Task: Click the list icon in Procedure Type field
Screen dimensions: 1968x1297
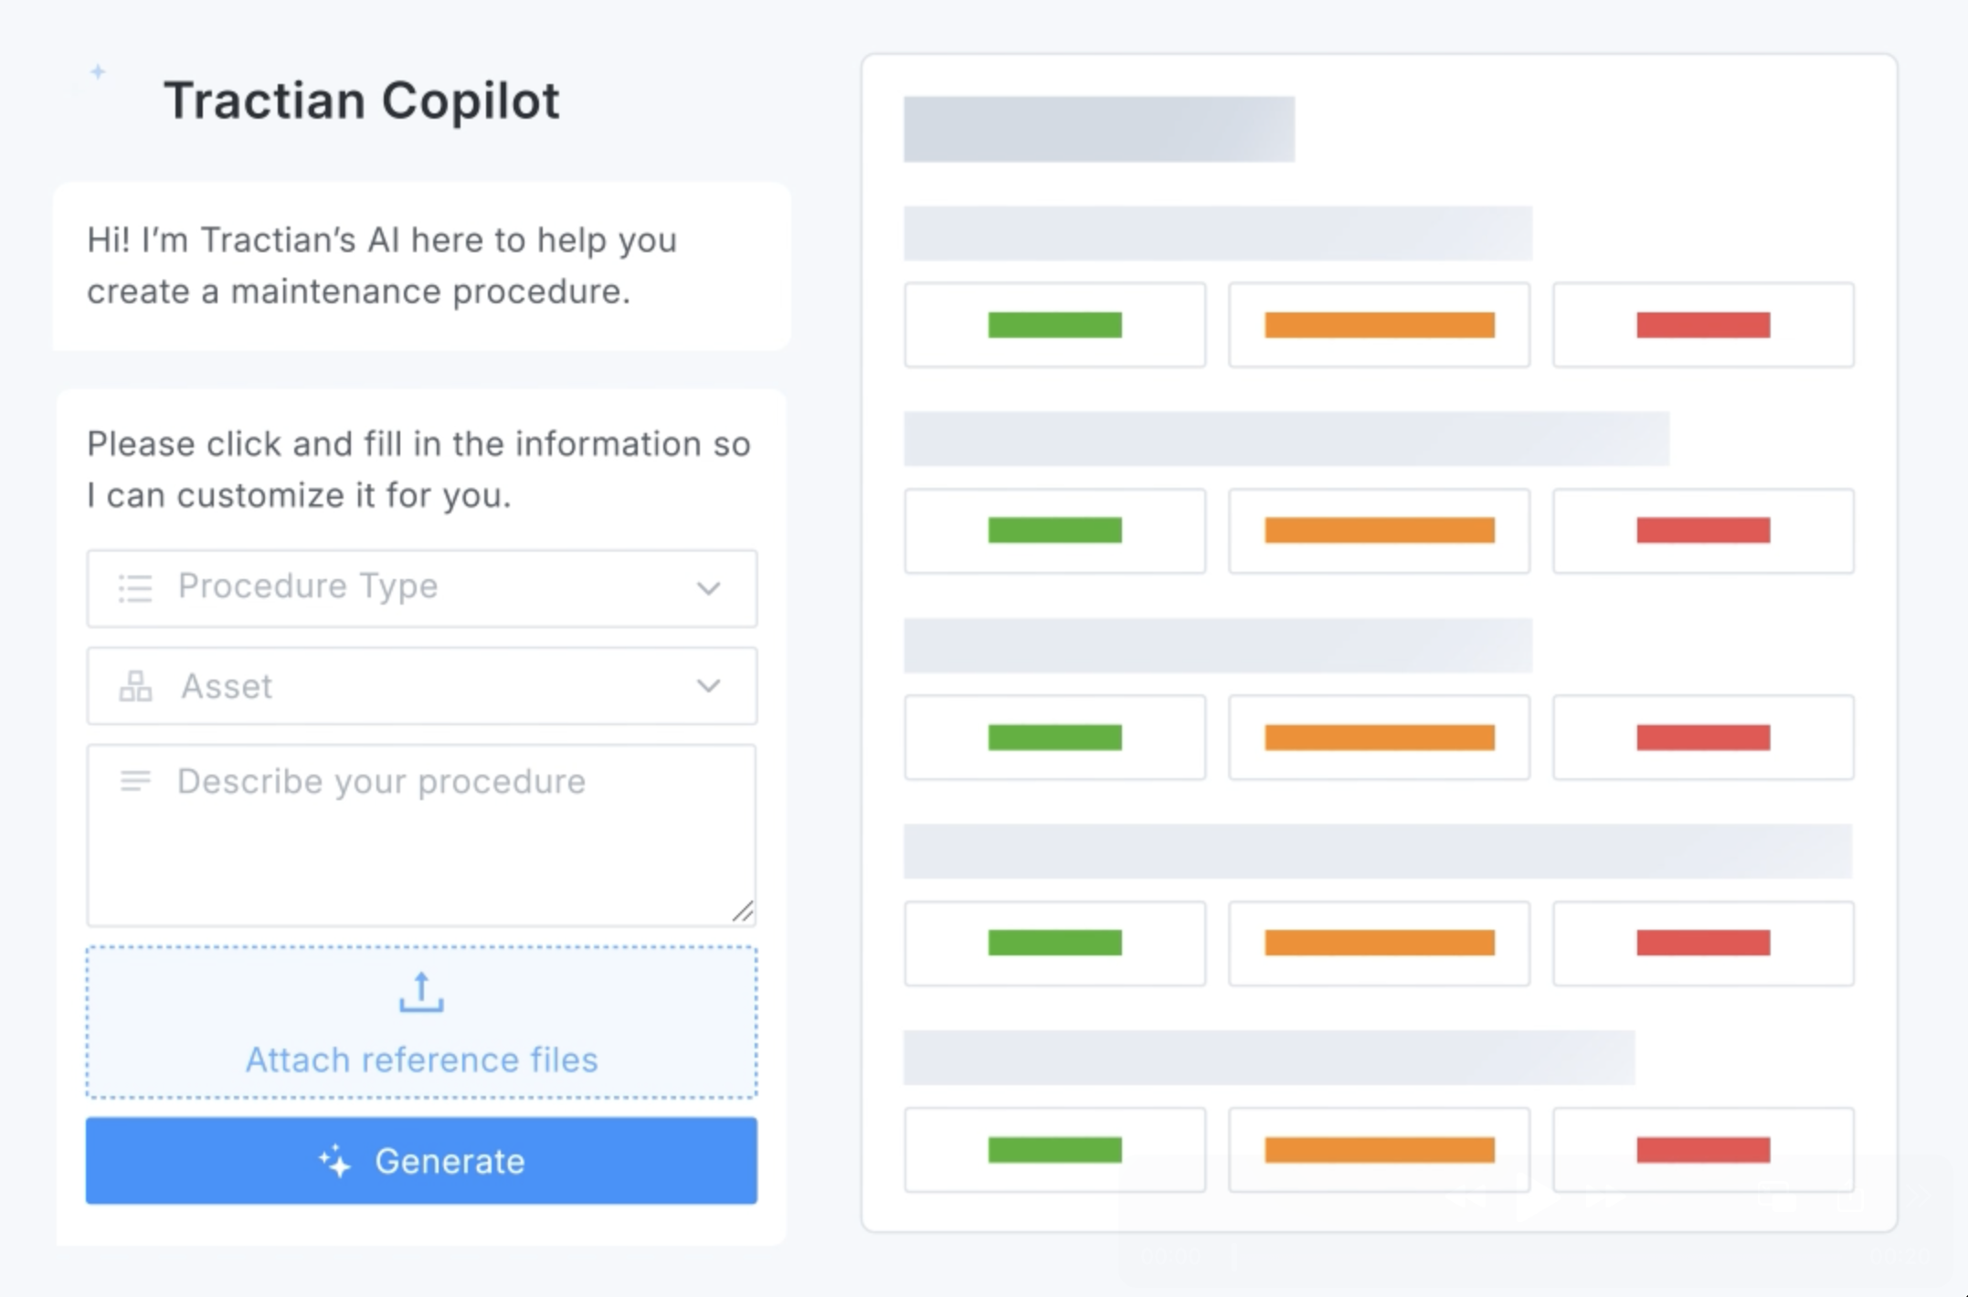Action: coord(135,588)
